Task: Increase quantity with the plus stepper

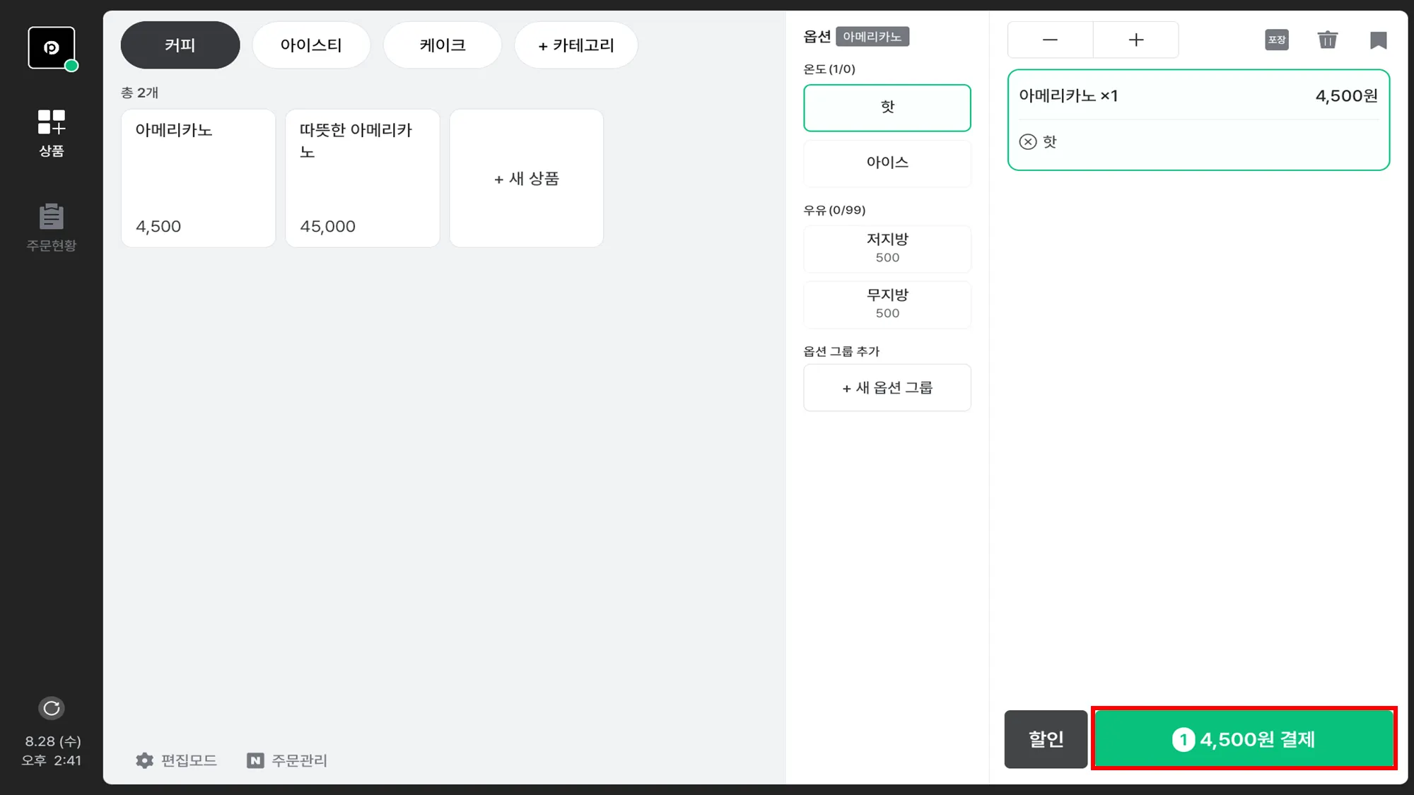Action: [1135, 40]
